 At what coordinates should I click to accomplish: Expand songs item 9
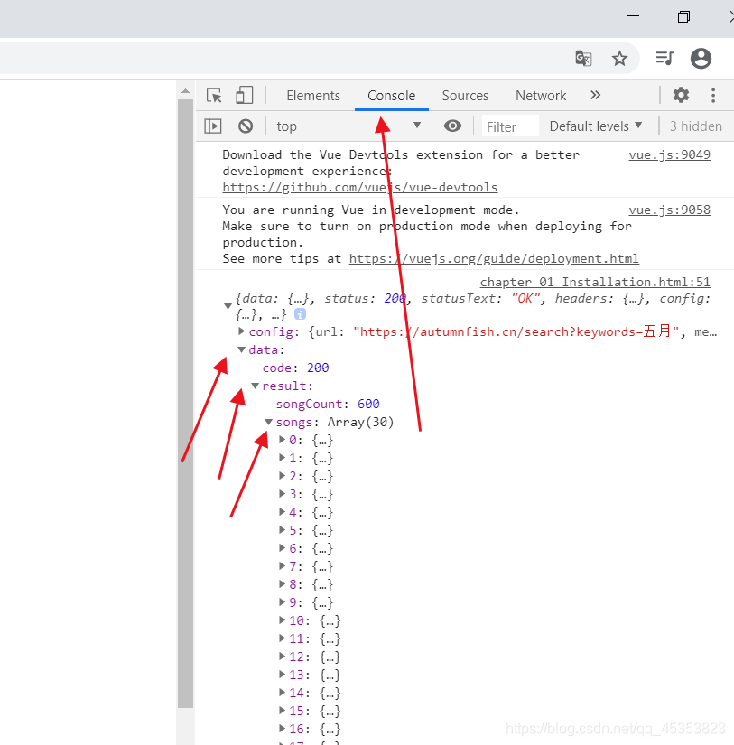(x=283, y=602)
